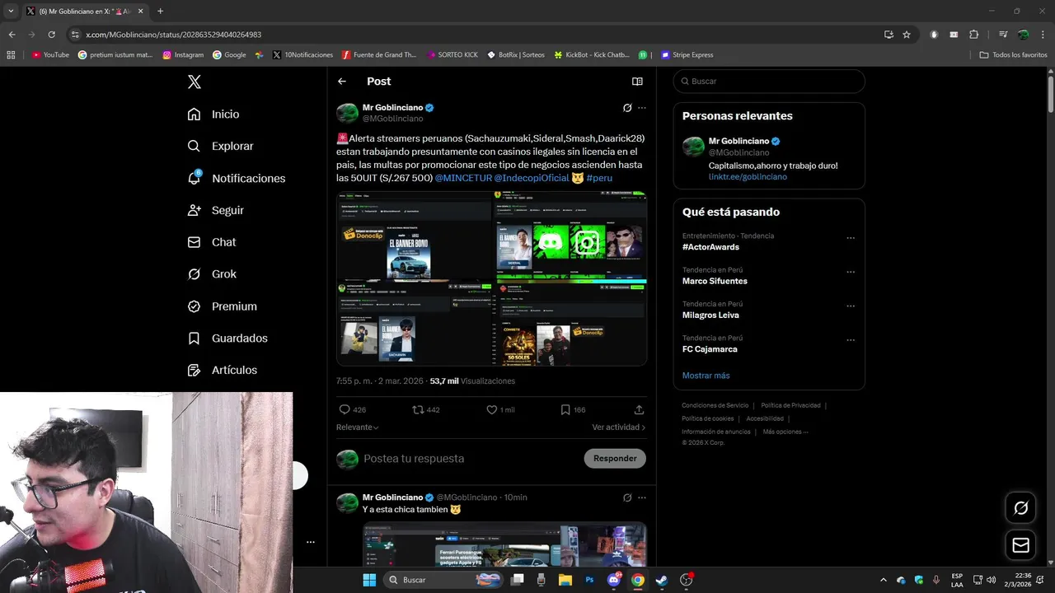The height and width of the screenshot is (593, 1055).
Task: Open the #peru hashtag link
Action: [x=599, y=178]
